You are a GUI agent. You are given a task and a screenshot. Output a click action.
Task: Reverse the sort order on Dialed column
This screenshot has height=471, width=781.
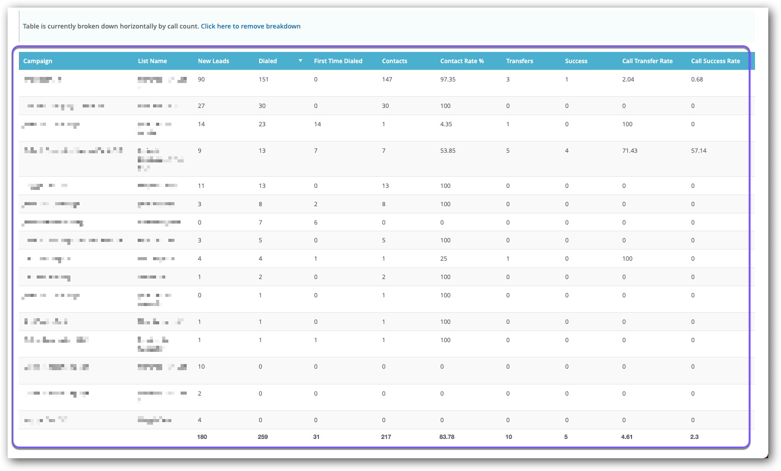(x=267, y=61)
